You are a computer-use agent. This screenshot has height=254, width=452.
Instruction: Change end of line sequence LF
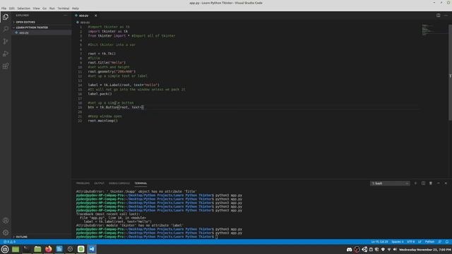(420, 241)
